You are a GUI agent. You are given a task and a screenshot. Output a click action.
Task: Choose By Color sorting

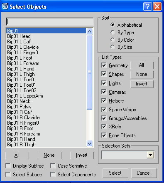113,40
